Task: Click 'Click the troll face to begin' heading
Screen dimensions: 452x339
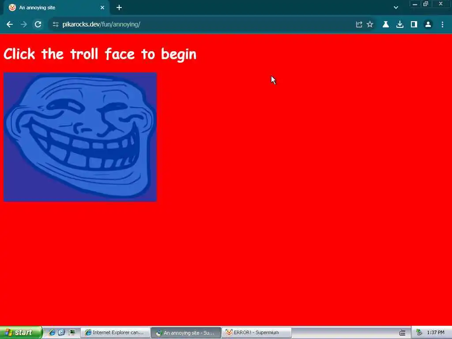Action: pyautogui.click(x=100, y=54)
